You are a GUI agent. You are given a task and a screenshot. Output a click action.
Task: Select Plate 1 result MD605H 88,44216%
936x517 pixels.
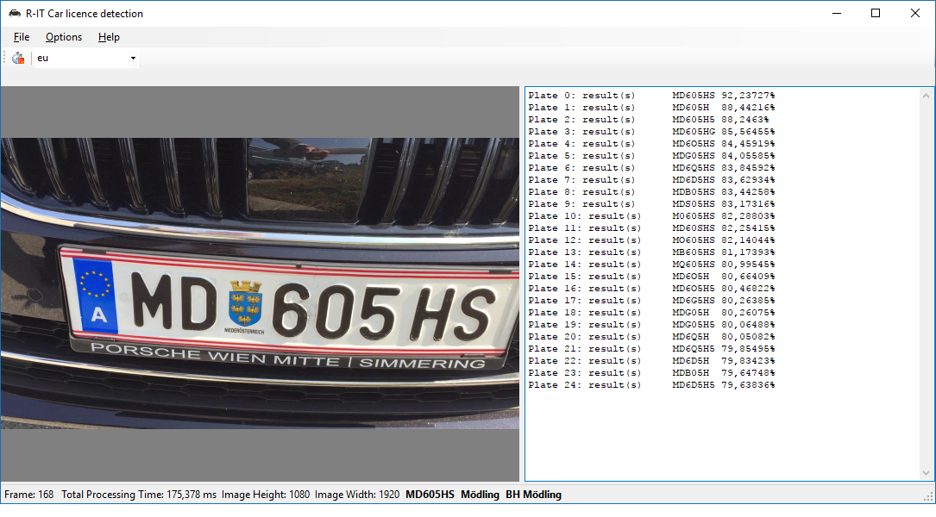click(651, 108)
